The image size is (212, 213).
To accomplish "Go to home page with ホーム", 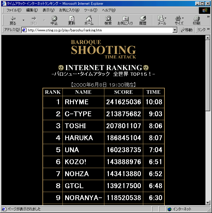I will click(89, 20).
